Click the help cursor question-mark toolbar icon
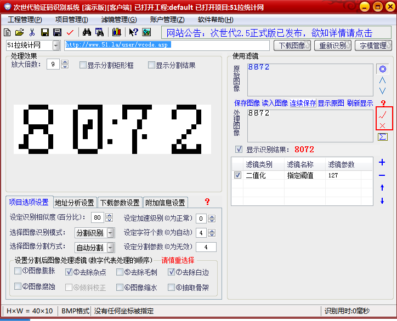 pyautogui.click(x=133, y=32)
